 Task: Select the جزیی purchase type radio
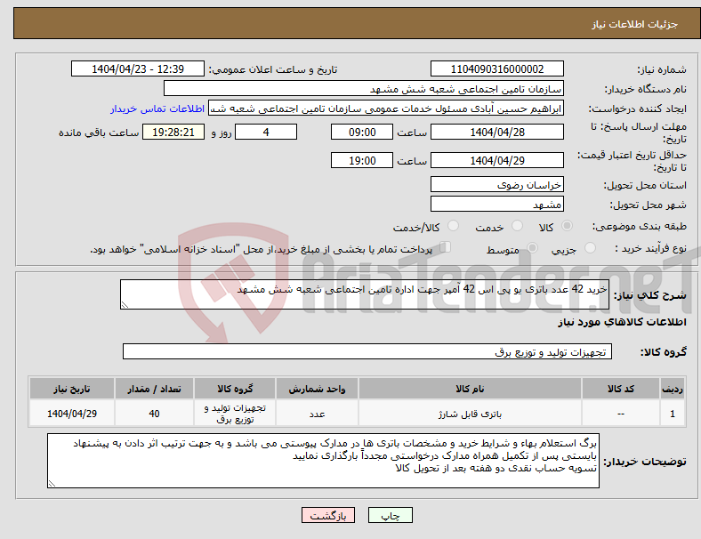click(590, 247)
